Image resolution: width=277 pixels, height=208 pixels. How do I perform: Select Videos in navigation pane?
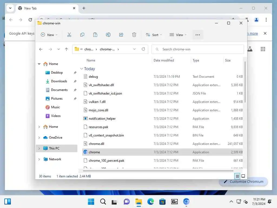coord(56,116)
